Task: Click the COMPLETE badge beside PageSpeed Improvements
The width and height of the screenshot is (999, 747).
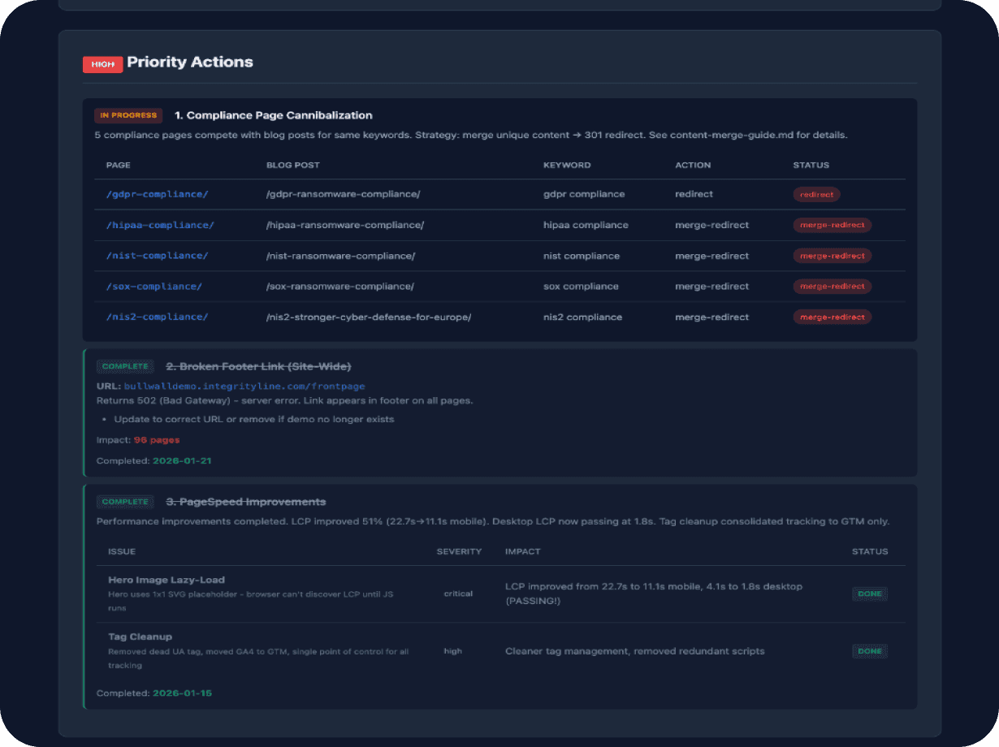Action: [125, 502]
